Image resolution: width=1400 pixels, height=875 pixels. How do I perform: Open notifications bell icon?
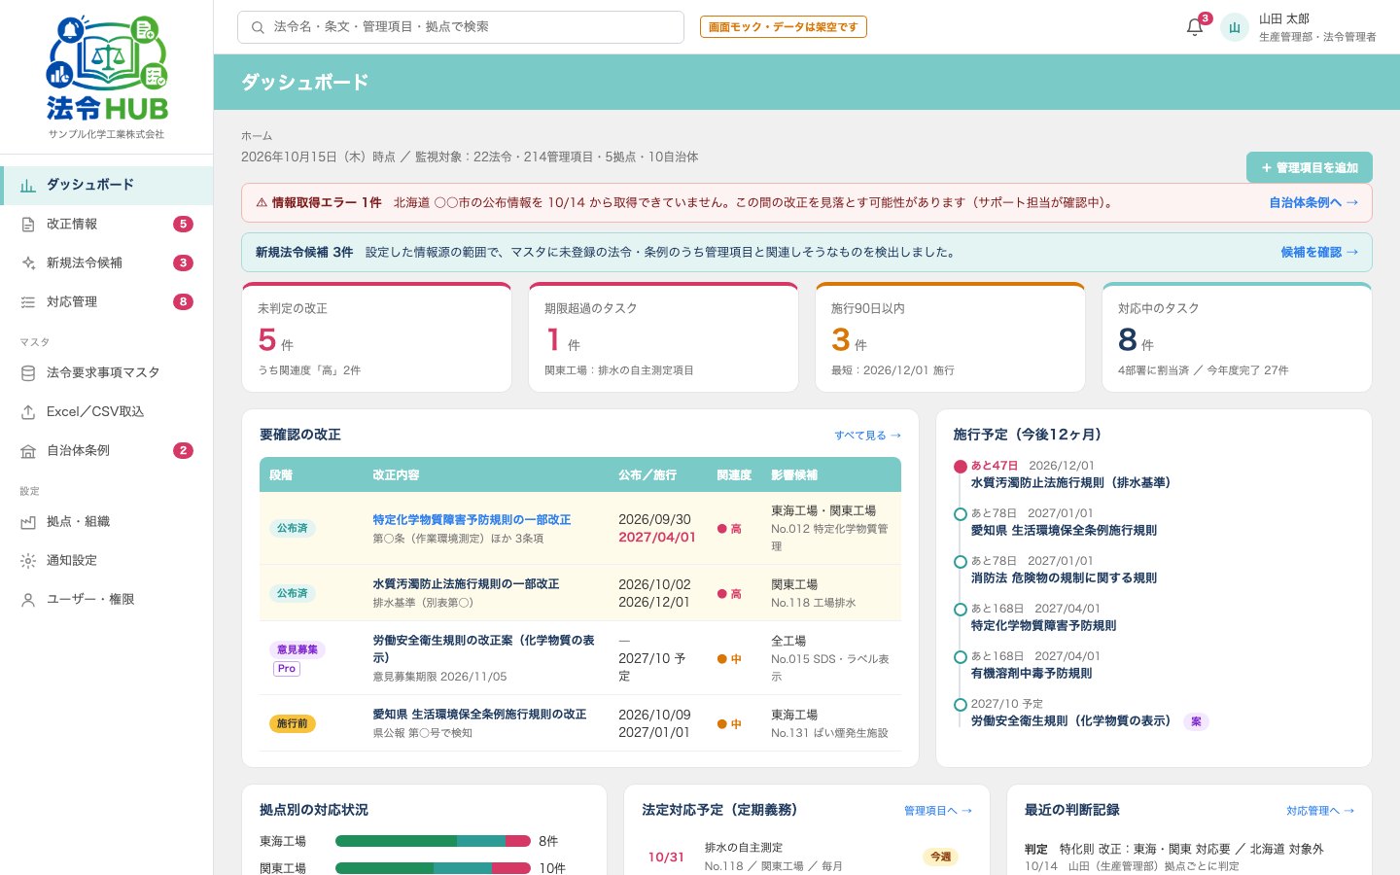[1195, 27]
